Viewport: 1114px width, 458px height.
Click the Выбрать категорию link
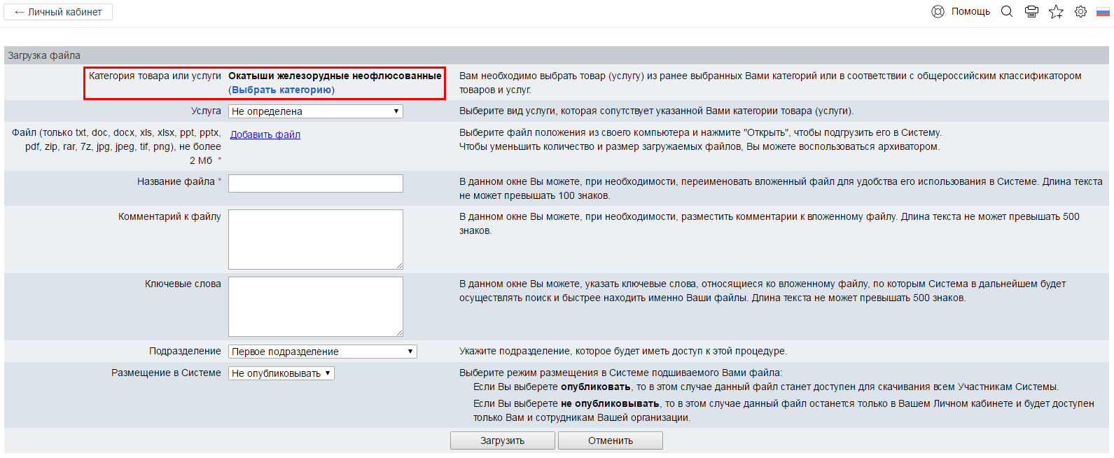[281, 90]
